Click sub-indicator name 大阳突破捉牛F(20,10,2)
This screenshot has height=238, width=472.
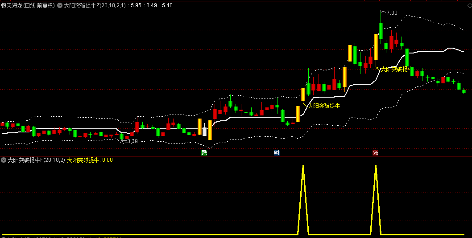pyautogui.click(x=37, y=160)
